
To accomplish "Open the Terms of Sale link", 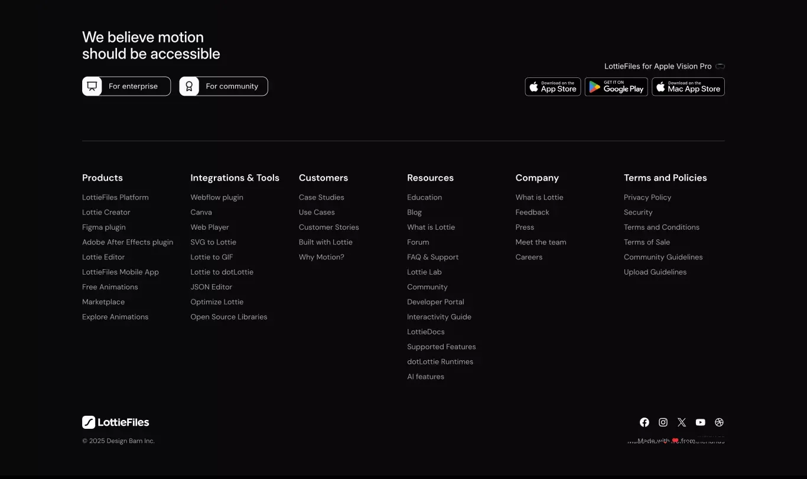I will (x=647, y=242).
